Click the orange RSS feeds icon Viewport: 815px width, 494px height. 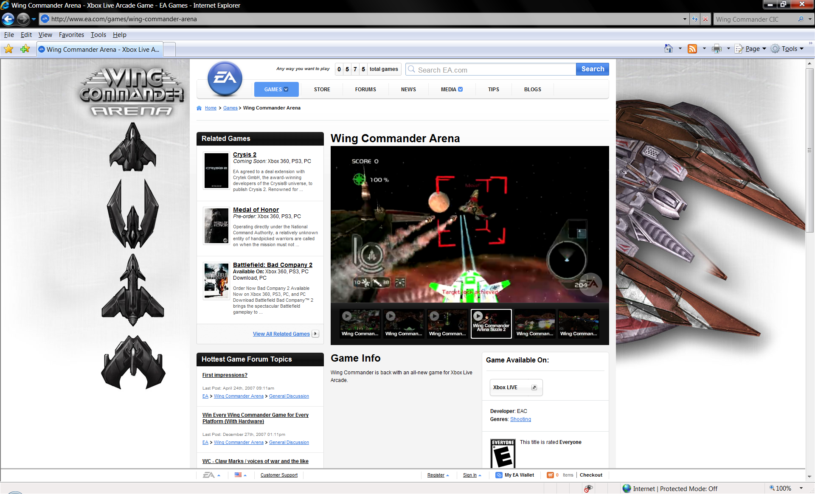tap(692, 49)
